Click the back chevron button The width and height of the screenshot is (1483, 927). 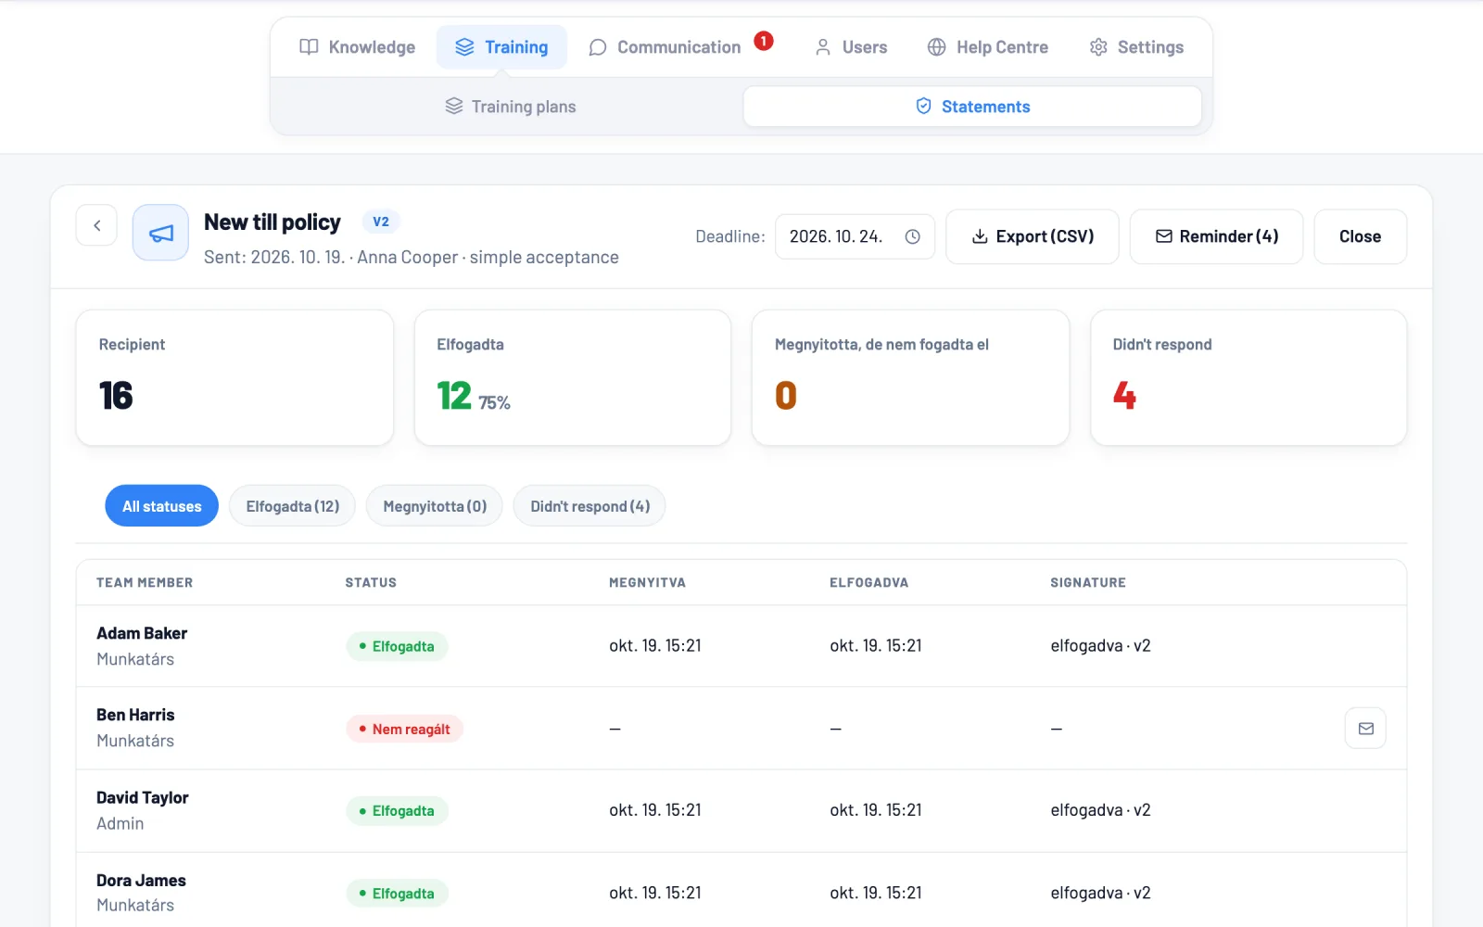(x=96, y=225)
